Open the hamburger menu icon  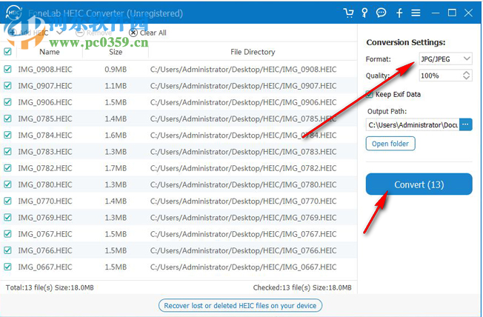pos(416,13)
